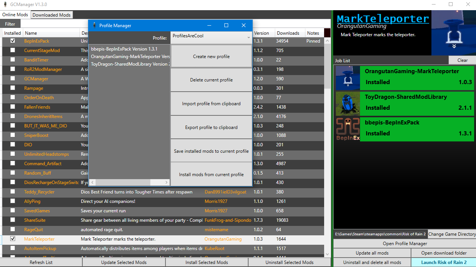The width and height of the screenshot is (476, 267).
Task: Launch Risk of Rain 2
Action: coord(444,262)
